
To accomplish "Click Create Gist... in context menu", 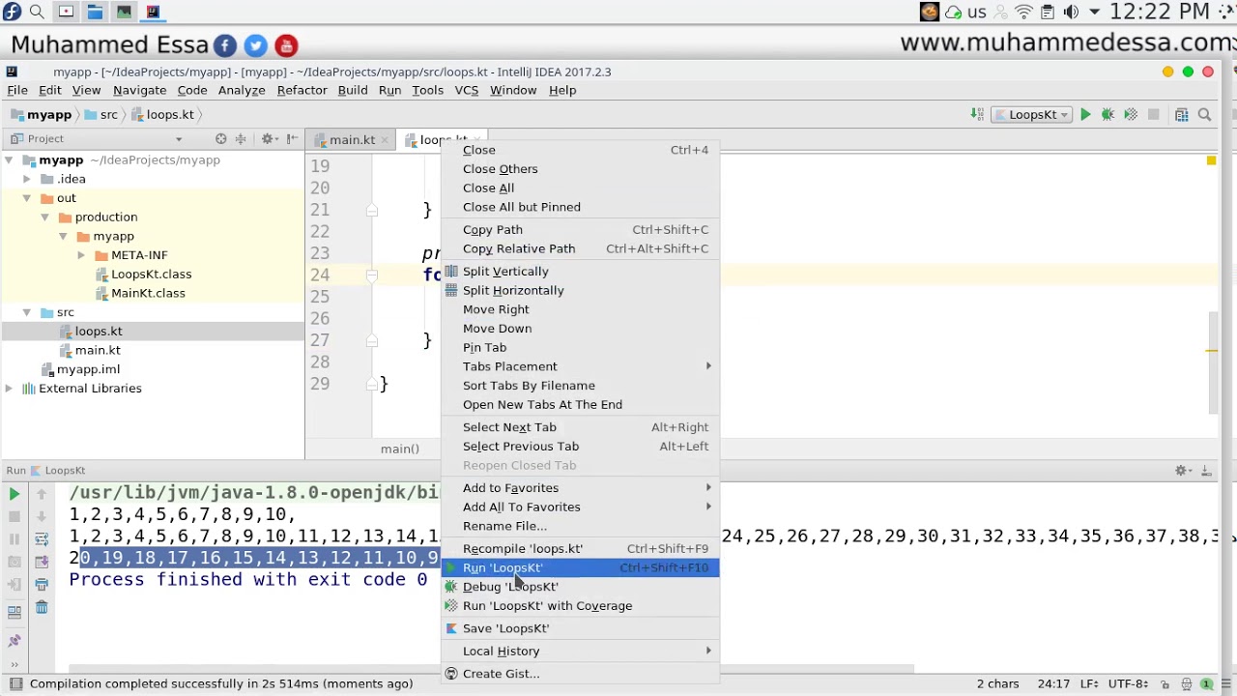I will pyautogui.click(x=580, y=674).
